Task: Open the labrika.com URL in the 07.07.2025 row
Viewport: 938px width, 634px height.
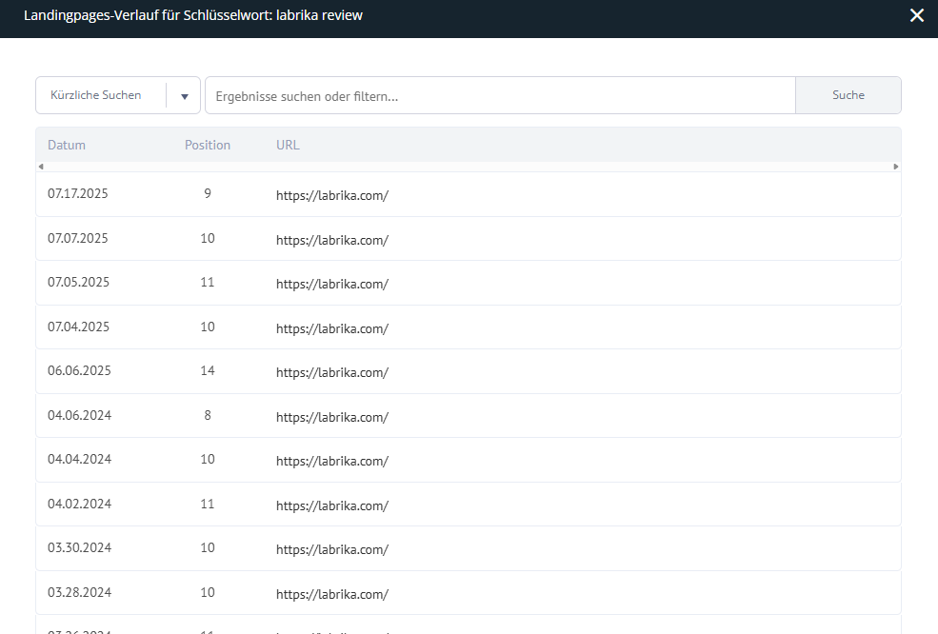Action: pyautogui.click(x=332, y=240)
